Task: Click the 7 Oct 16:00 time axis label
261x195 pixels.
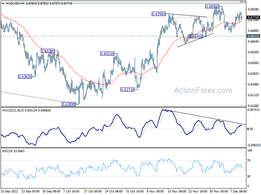Action: (x=71, y=191)
